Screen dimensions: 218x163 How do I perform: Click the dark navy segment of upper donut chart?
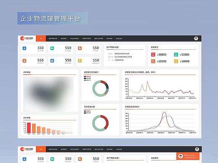click(x=107, y=86)
